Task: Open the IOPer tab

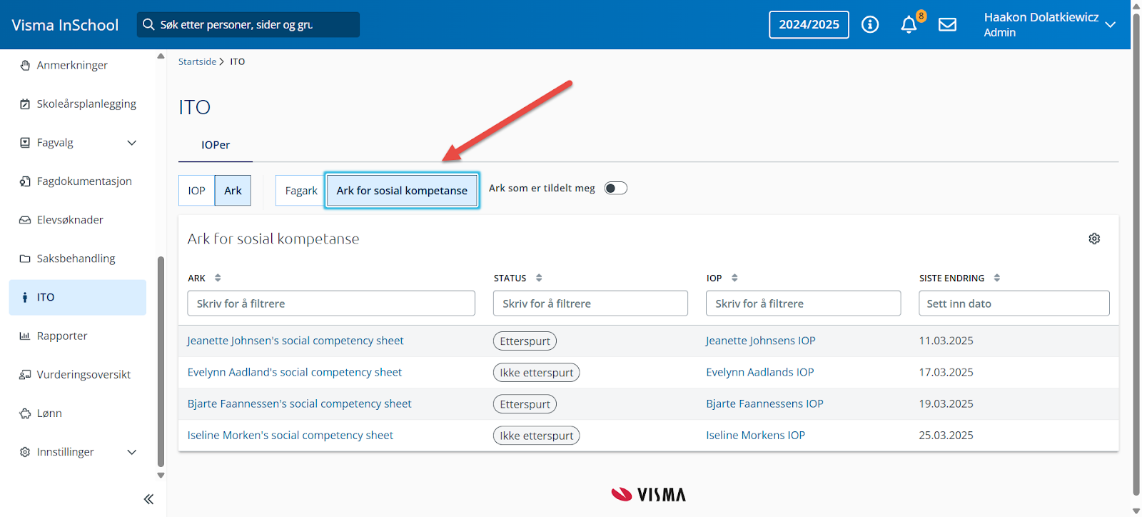Action: tap(216, 145)
